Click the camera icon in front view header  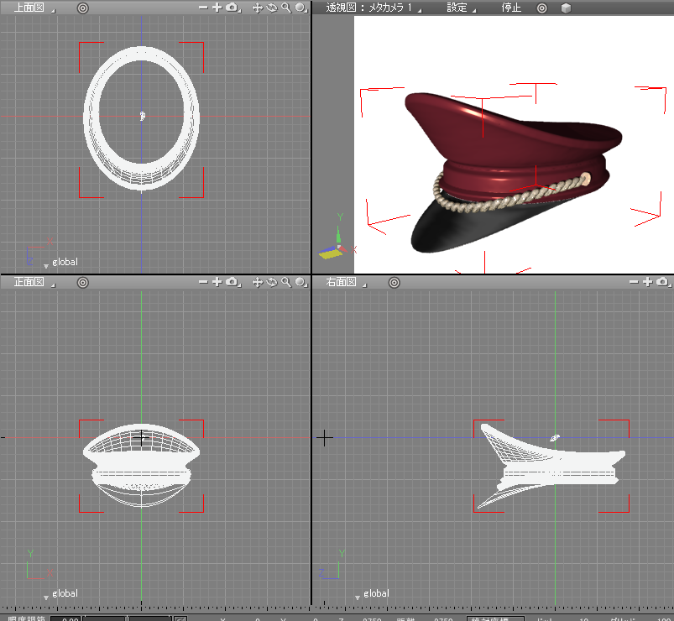tap(233, 282)
